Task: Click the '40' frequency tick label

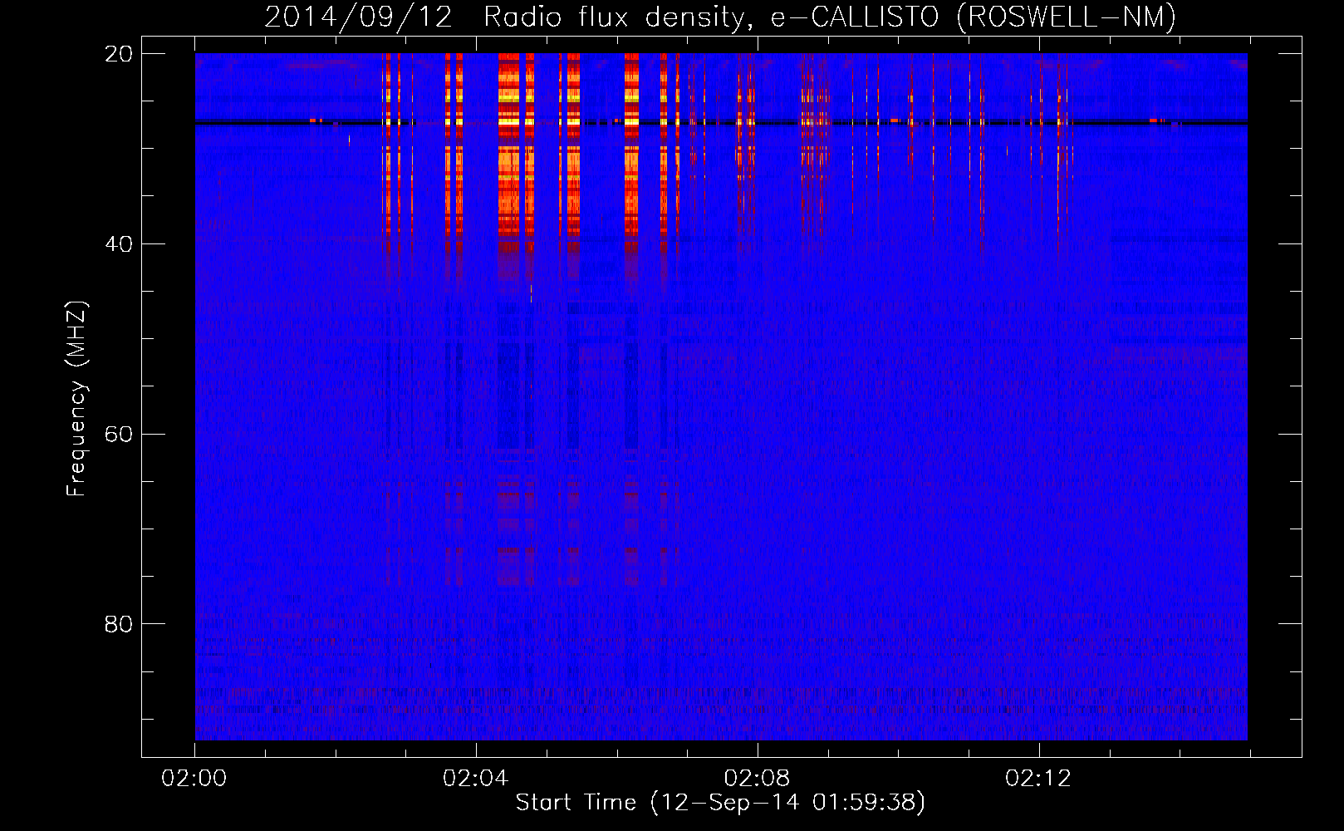Action: click(118, 244)
